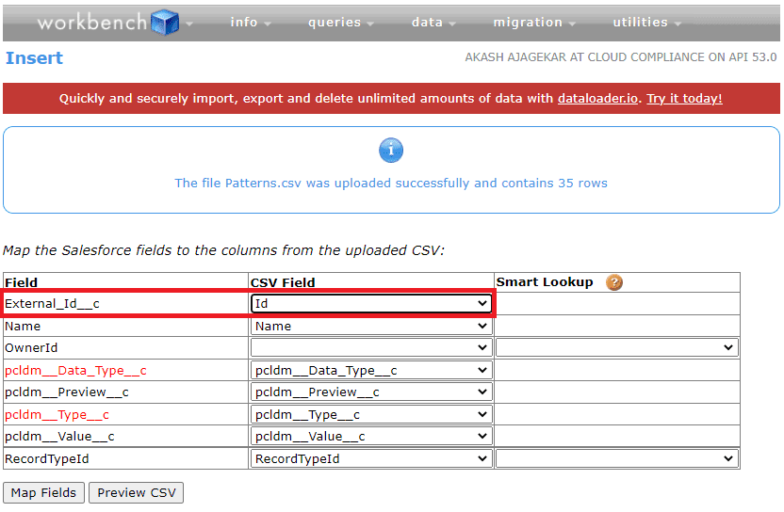Open the migration menu
The image size is (784, 512).
pos(534,23)
